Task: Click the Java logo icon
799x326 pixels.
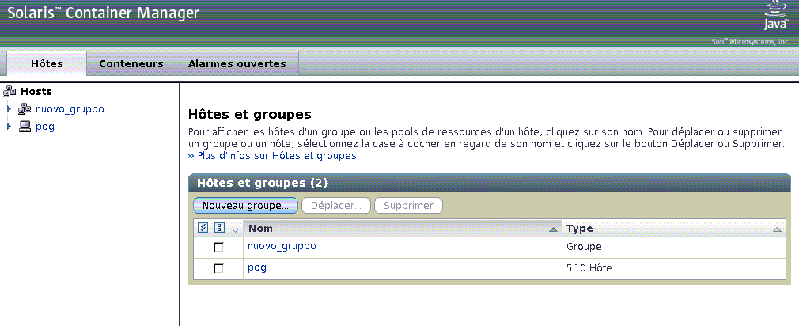Action: tap(776, 15)
